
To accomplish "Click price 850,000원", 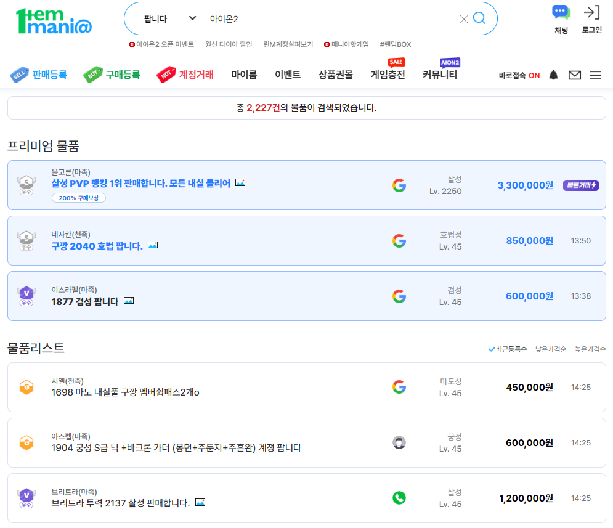I will (x=530, y=241).
